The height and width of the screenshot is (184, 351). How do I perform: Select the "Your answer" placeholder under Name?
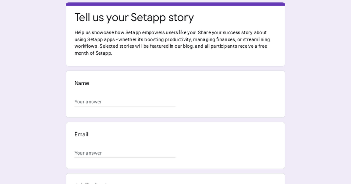(x=88, y=102)
